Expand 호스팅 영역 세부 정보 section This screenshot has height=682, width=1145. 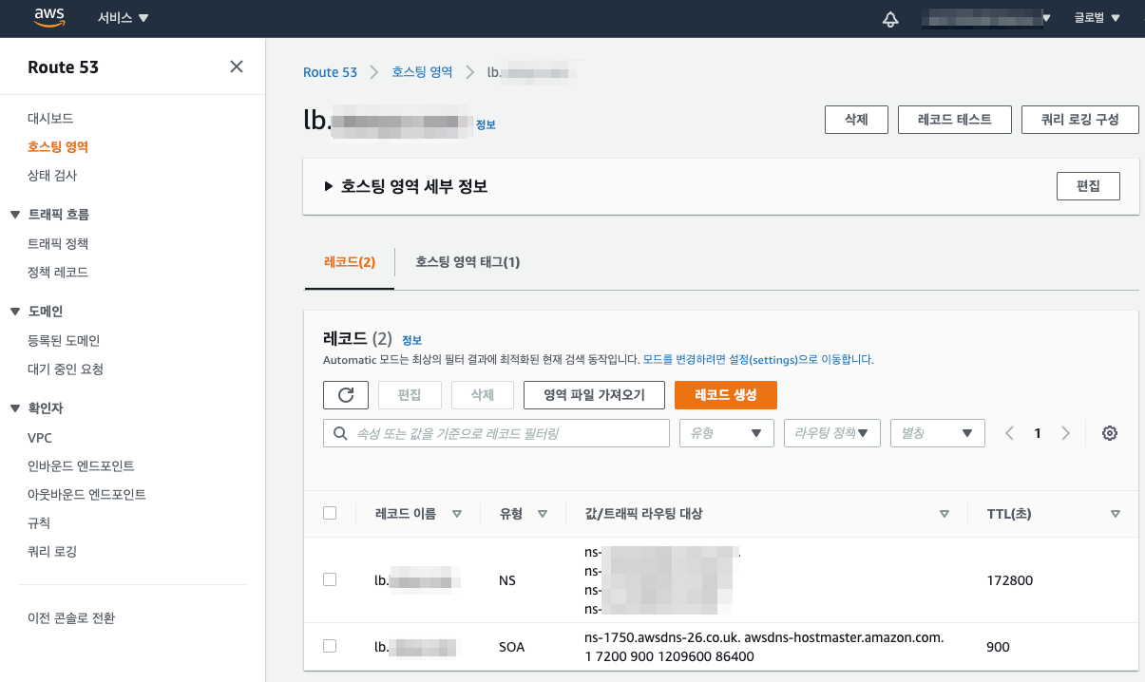click(406, 186)
